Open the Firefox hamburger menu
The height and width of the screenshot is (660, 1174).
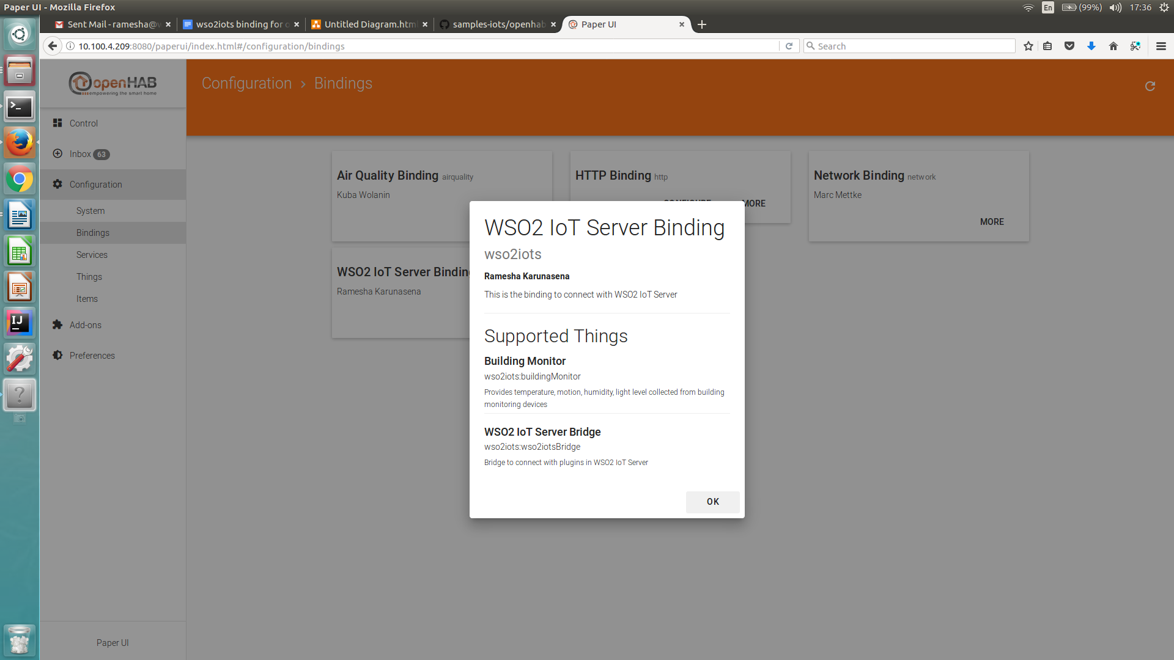point(1161,46)
